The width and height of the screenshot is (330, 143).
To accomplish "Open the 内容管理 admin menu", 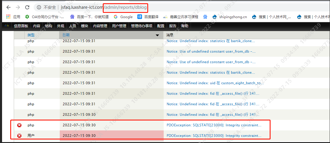I will [100, 26].
